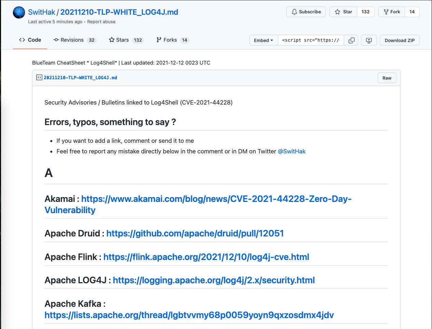432x329 pixels.
Task: Click the Download ZIP button
Action: pyautogui.click(x=400, y=40)
